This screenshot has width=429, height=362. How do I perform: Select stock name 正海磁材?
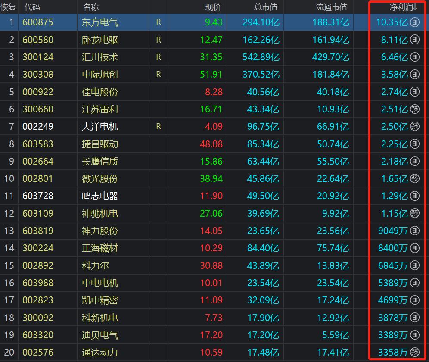(100, 248)
